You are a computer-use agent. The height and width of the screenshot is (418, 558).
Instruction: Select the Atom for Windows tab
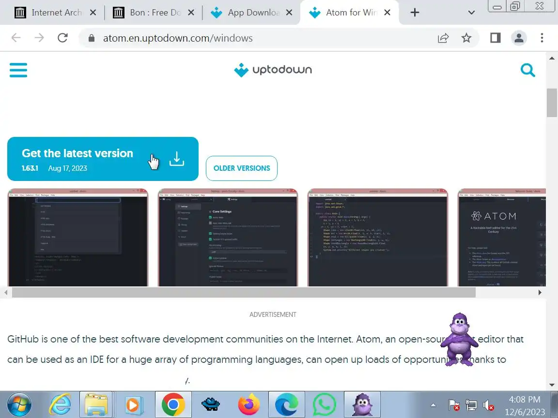click(x=349, y=13)
